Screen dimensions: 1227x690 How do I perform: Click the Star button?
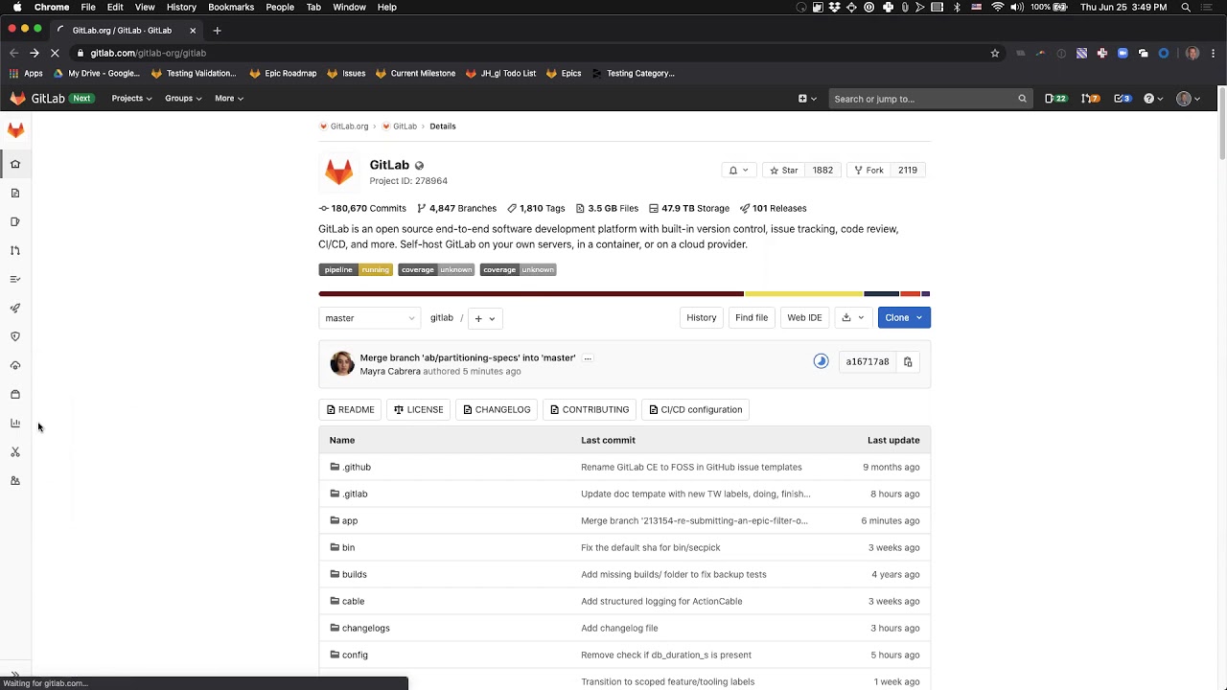(x=783, y=170)
